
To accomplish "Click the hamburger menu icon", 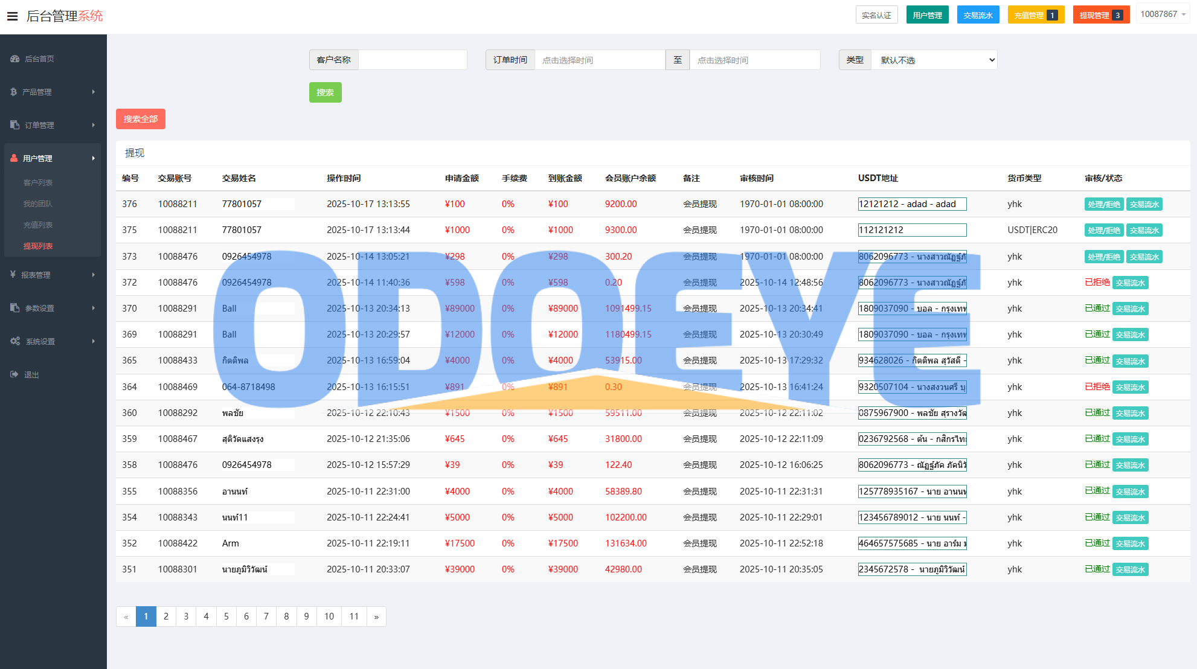I will point(12,16).
